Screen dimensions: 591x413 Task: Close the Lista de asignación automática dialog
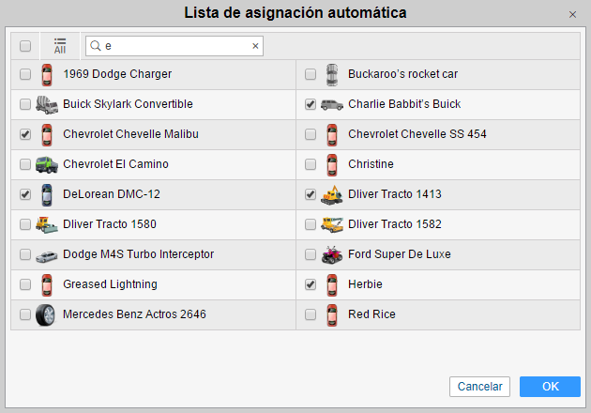pos(572,14)
